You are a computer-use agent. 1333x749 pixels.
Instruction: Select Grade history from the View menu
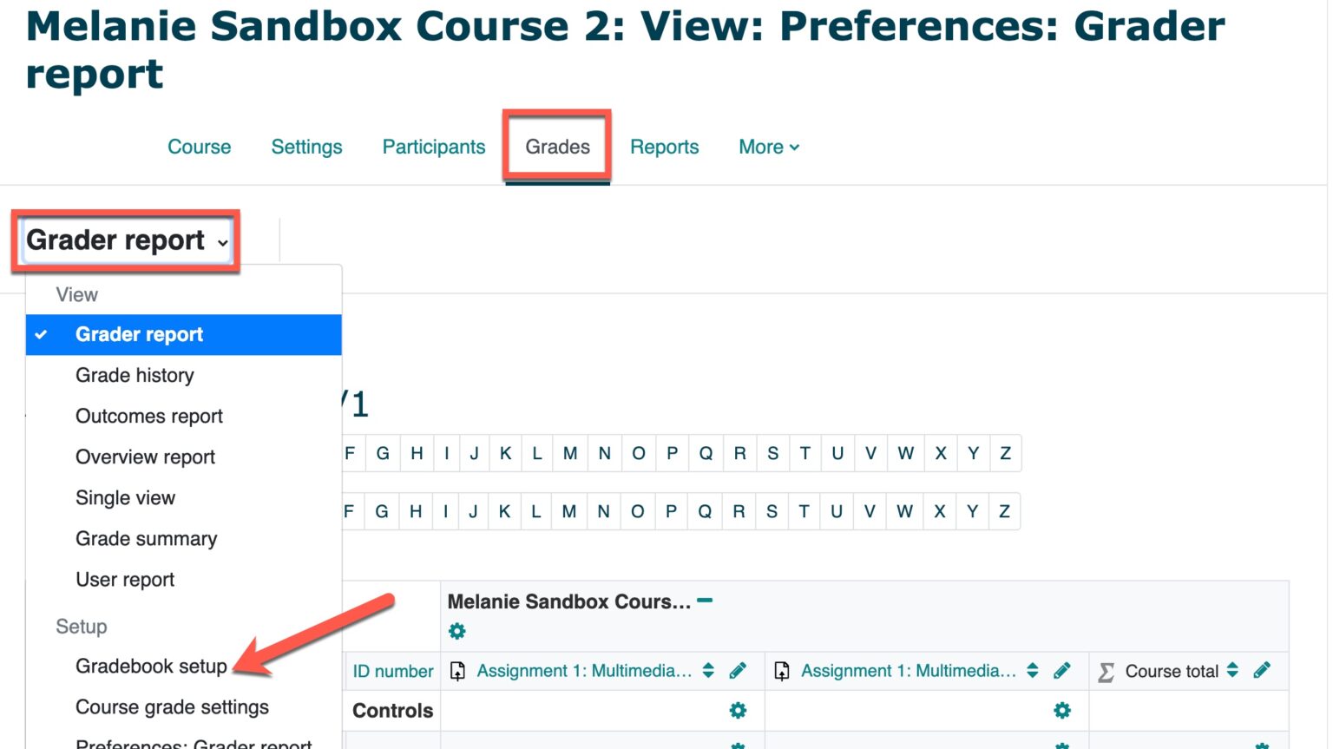(135, 375)
